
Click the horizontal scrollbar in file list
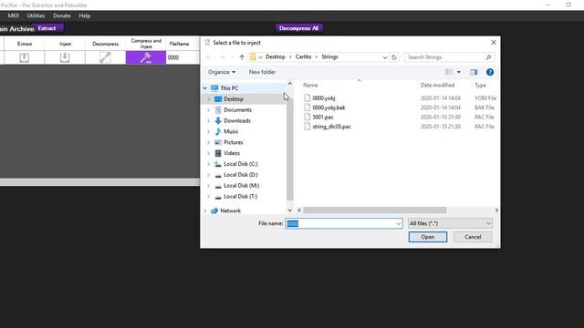(374, 210)
